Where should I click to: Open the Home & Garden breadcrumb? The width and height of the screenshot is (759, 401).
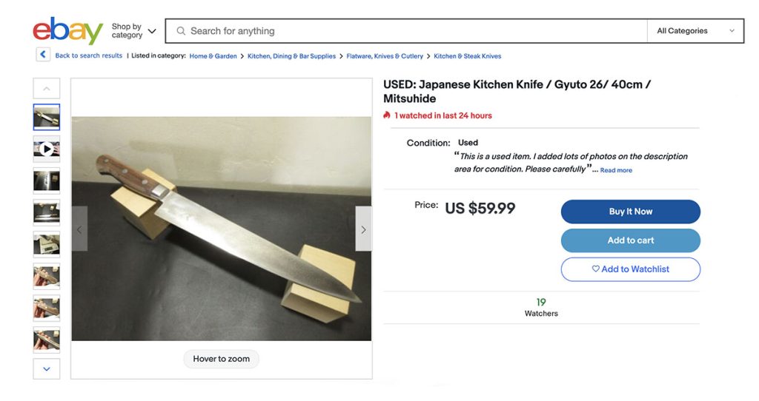213,56
